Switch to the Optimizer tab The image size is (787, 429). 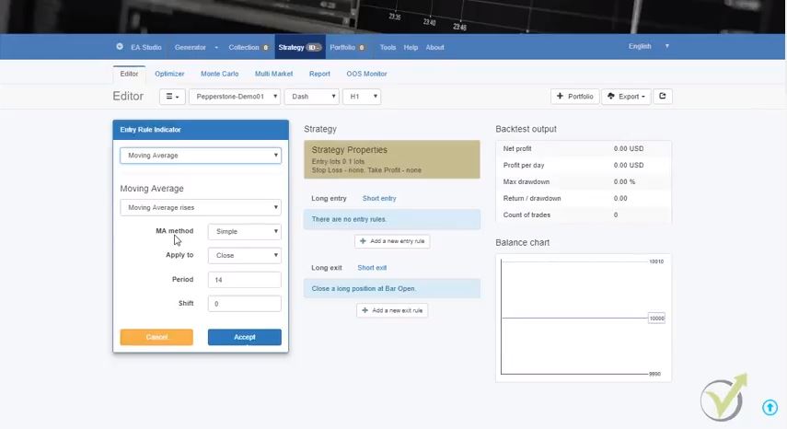pos(169,74)
